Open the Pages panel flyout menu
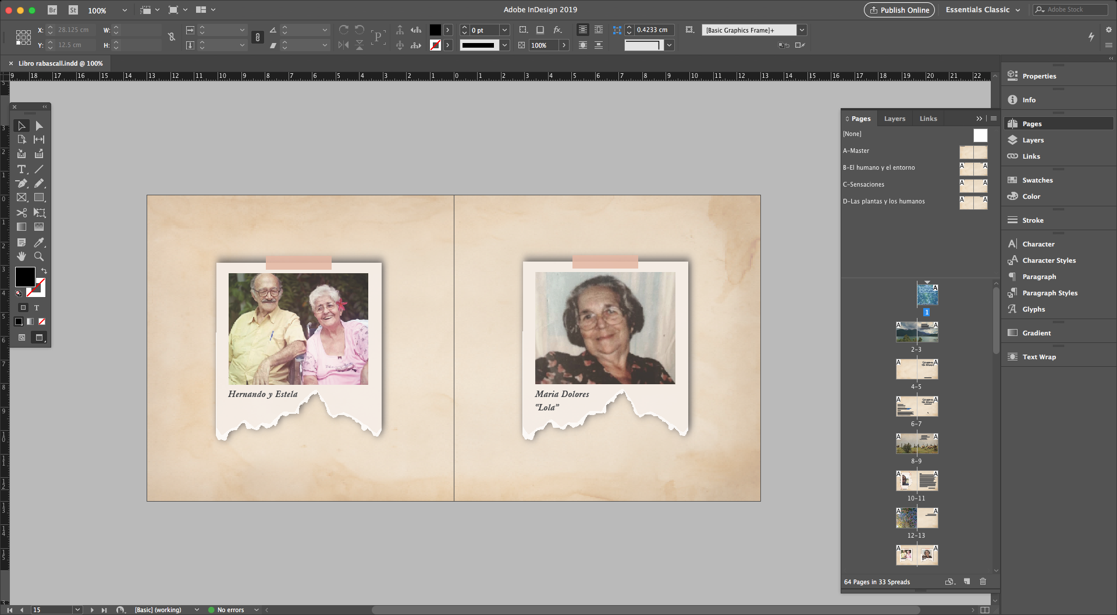Screen dimensions: 1117x615 tap(993, 119)
